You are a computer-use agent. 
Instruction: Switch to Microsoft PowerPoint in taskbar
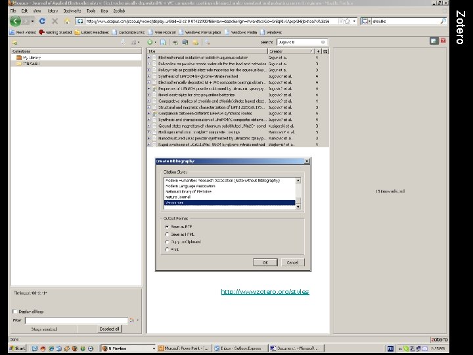click(184, 348)
